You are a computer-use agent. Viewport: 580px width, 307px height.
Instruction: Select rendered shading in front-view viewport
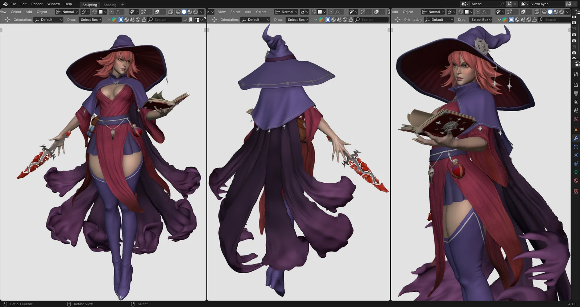195,12
